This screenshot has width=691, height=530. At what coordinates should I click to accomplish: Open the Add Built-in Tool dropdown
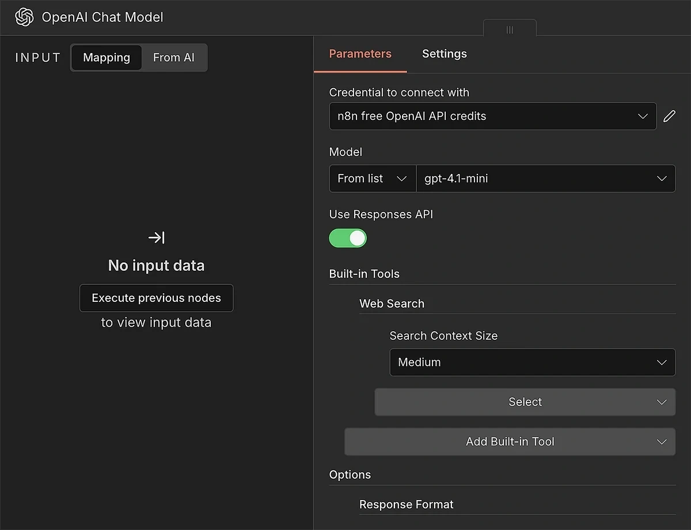(x=510, y=441)
